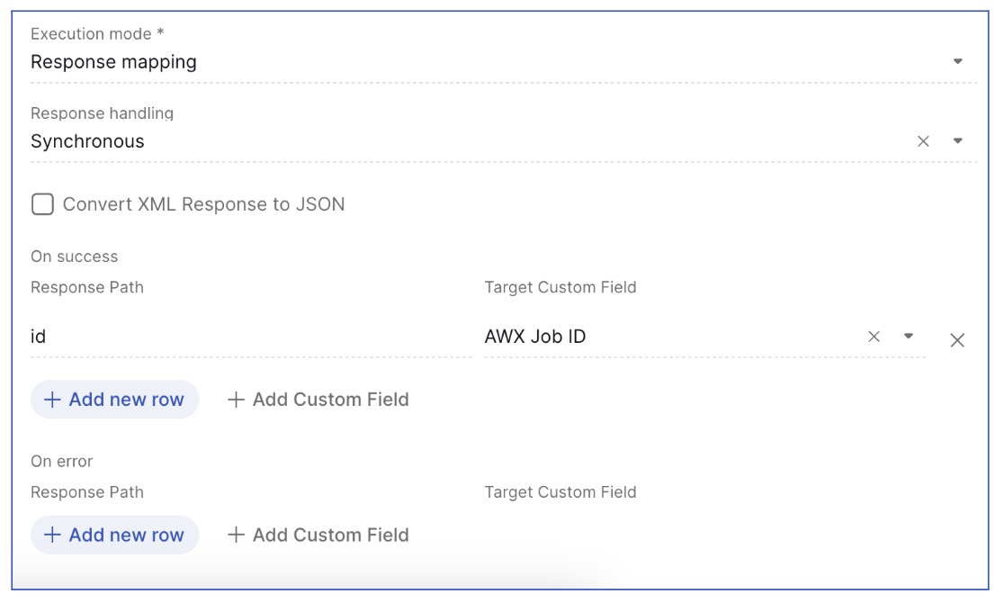The height and width of the screenshot is (603, 1004).
Task: Clear the Synchronous response handling selection
Action: [923, 141]
